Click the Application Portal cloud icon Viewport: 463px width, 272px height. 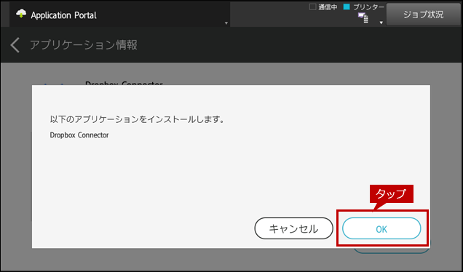point(21,14)
